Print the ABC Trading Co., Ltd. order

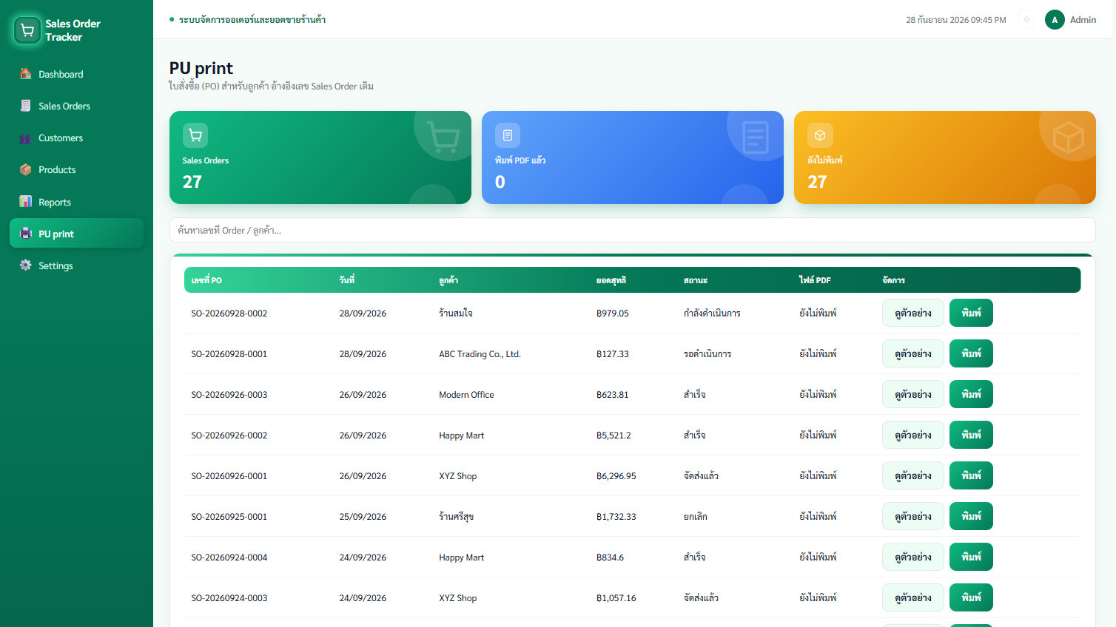pos(971,353)
